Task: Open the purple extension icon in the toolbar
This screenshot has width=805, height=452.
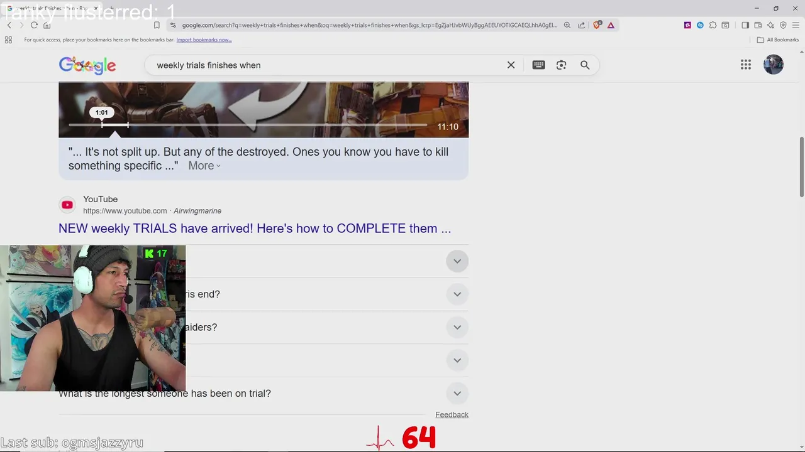Action: (687, 25)
